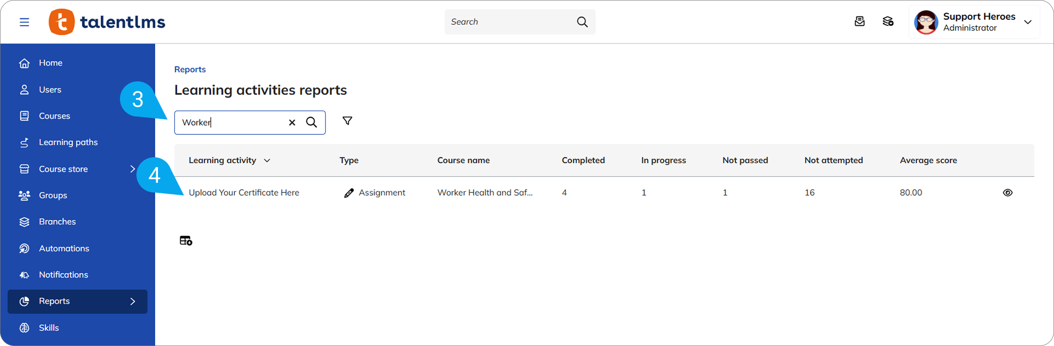The width and height of the screenshot is (1054, 346).
Task: Click the TalentLMS logo
Action: coord(107,22)
